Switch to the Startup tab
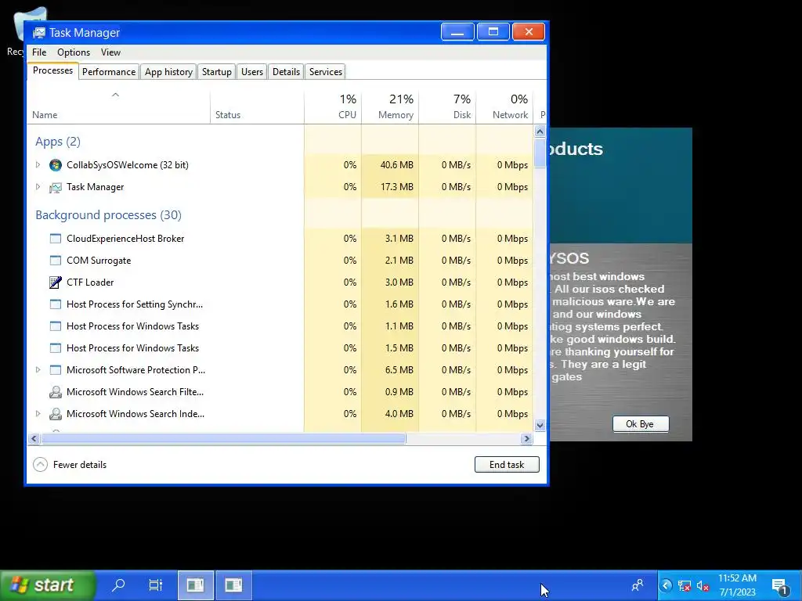The image size is (802, 601). 217,72
